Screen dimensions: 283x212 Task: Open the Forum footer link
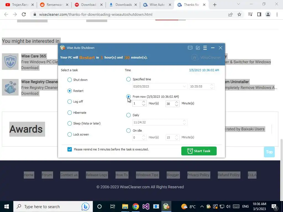pos(47,175)
